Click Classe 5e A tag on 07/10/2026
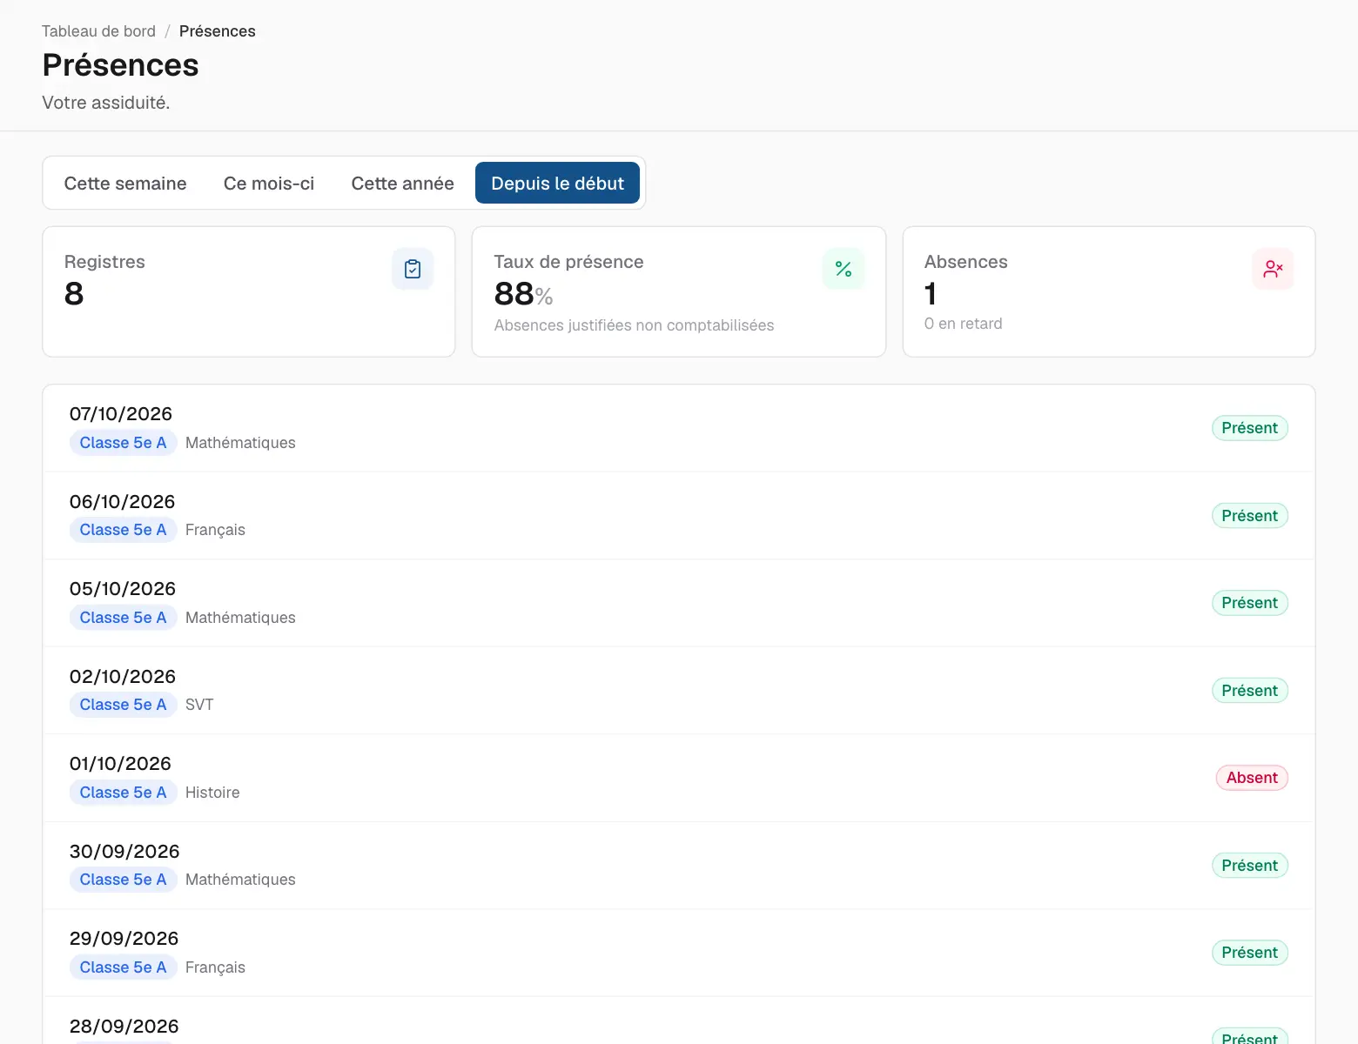The width and height of the screenshot is (1358, 1044). pyautogui.click(x=123, y=443)
